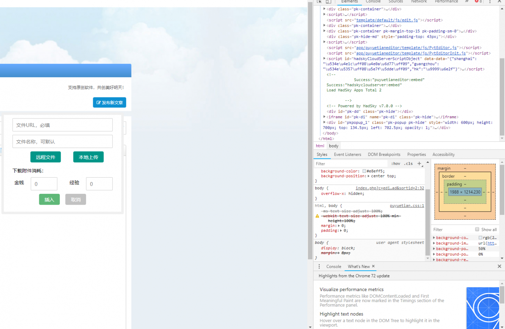Click the 发布新文章 button
The height and width of the screenshot is (329, 505).
tap(109, 102)
